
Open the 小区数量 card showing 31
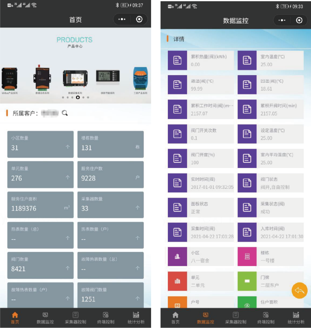pos(40,144)
